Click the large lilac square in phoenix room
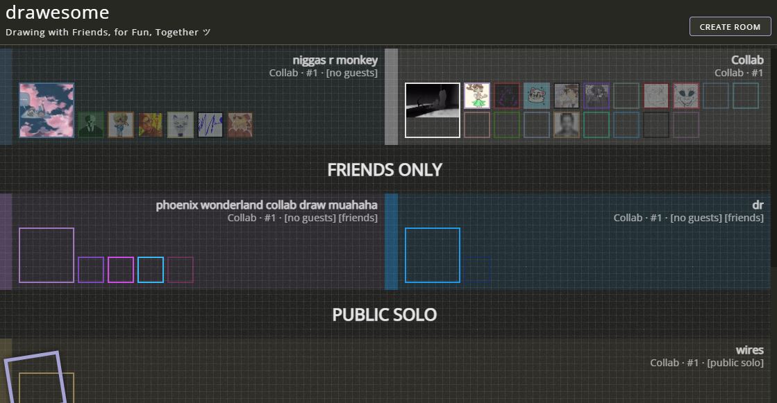 pyautogui.click(x=47, y=255)
